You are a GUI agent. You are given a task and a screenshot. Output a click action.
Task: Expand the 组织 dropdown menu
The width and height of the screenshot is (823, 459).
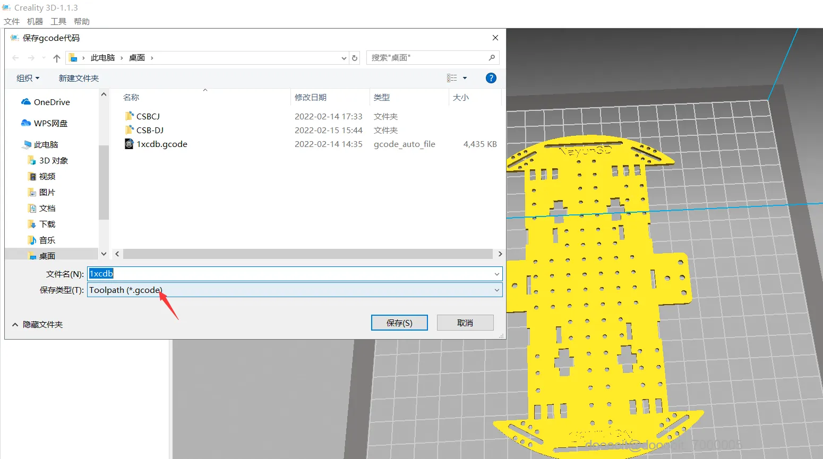point(28,78)
